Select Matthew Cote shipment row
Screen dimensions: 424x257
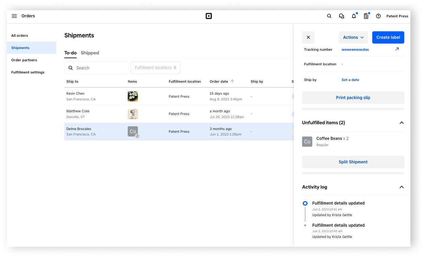[179, 114]
